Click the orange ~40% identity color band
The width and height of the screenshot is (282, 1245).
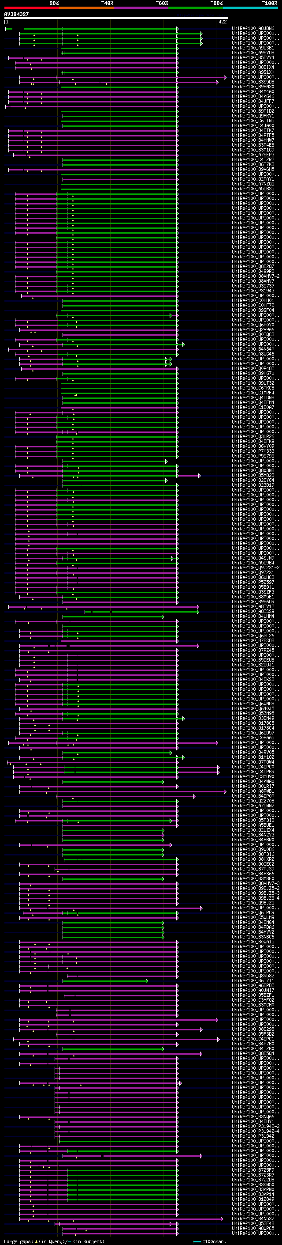pos(86,8)
